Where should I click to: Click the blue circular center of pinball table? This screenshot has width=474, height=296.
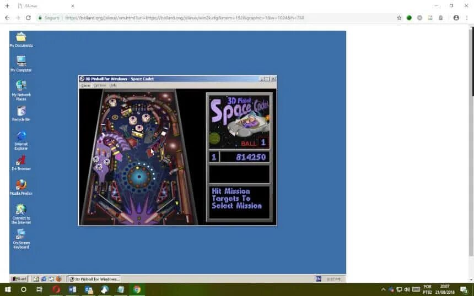139,177
